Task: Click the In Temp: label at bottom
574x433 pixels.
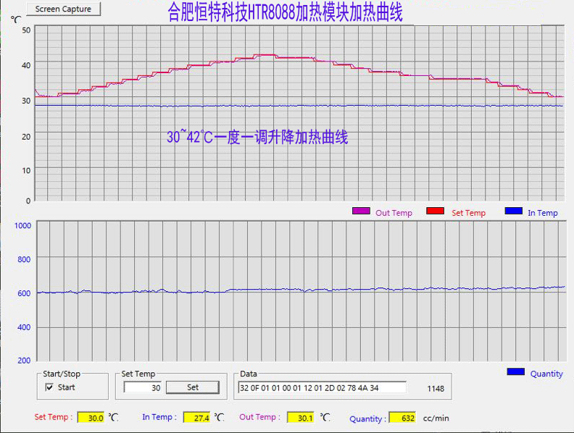Action: coord(159,417)
